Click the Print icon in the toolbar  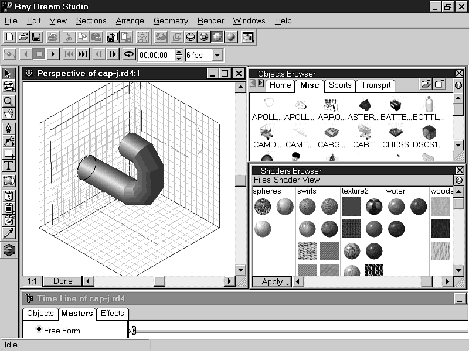[53, 37]
